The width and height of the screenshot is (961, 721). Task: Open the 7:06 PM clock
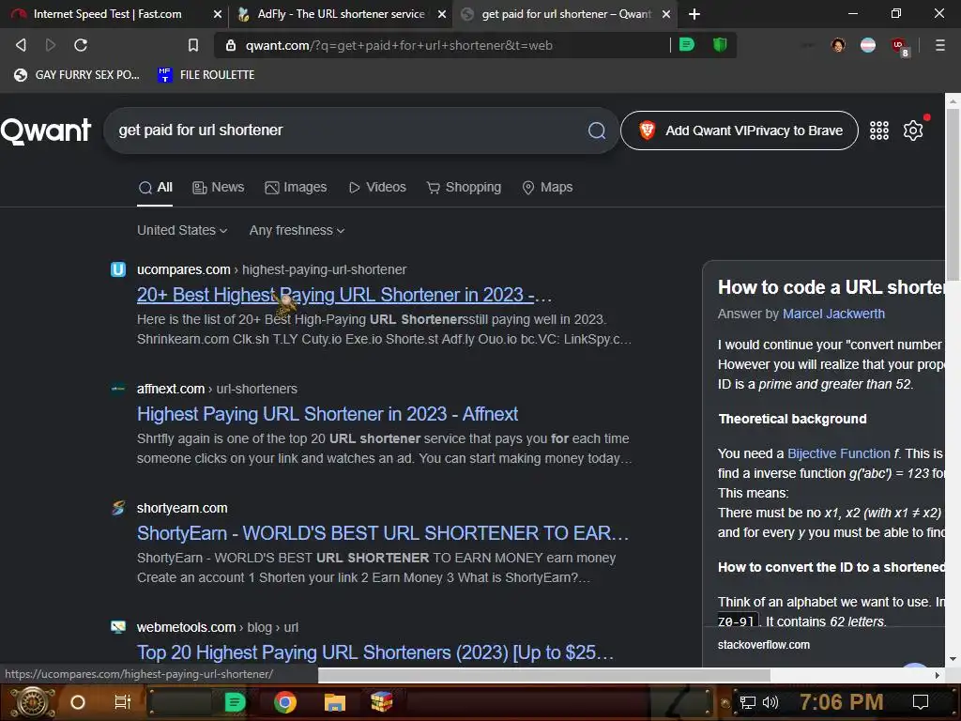pyautogui.click(x=841, y=701)
